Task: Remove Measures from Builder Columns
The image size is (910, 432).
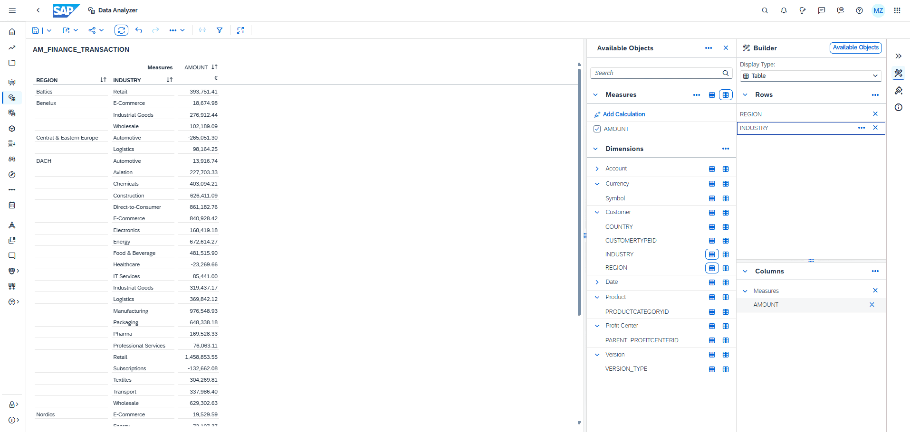Action: 875,291
